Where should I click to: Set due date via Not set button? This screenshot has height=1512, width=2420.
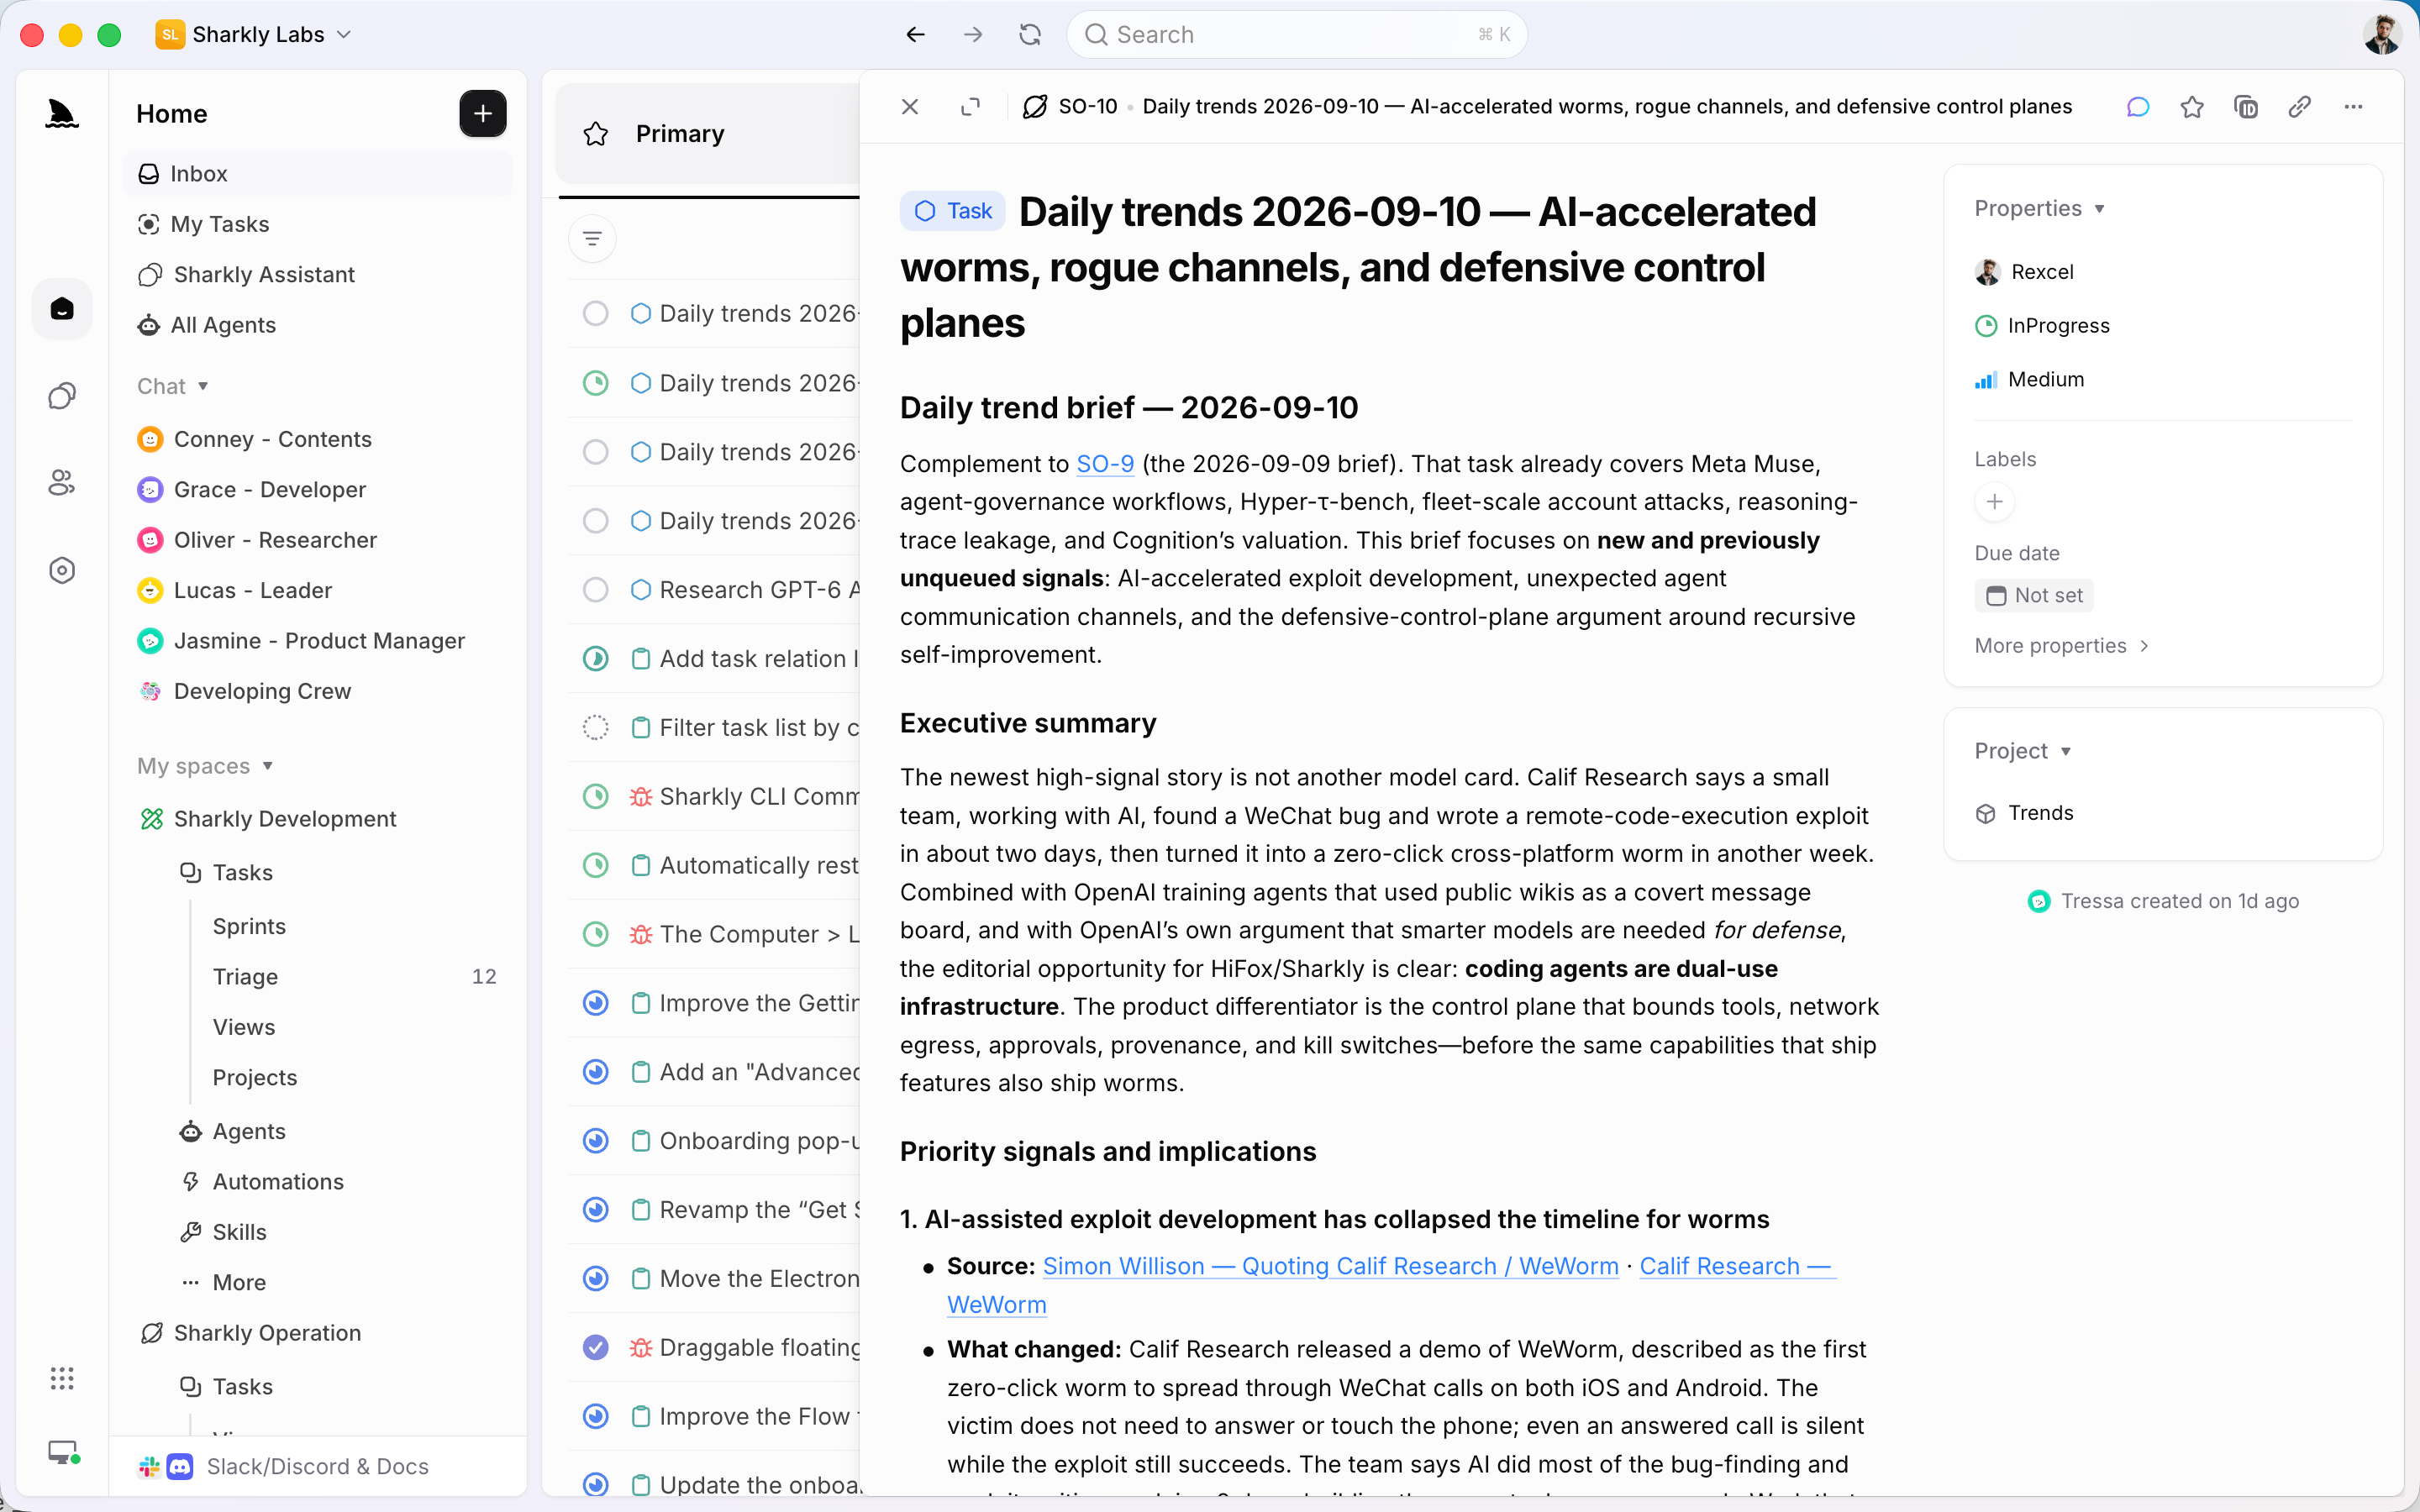(2034, 596)
